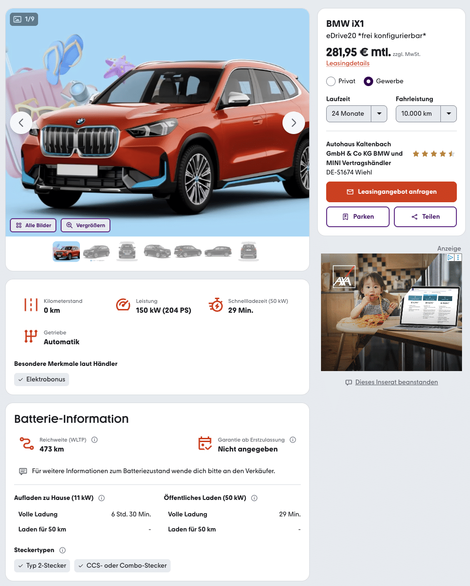Open the Steckertypen info icon
470x586 pixels.
pos(63,550)
